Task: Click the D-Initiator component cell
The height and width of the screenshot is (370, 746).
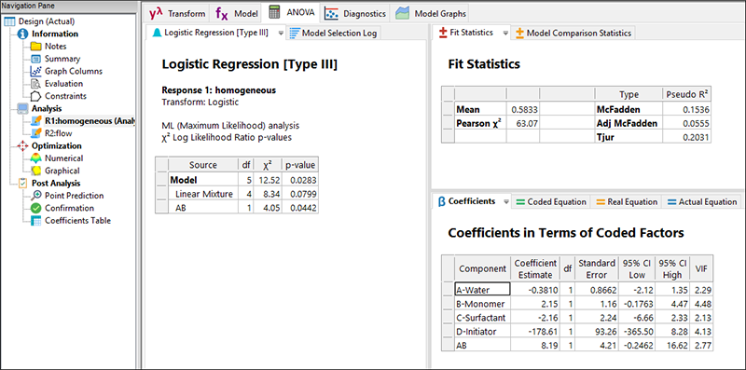Action: (482, 331)
